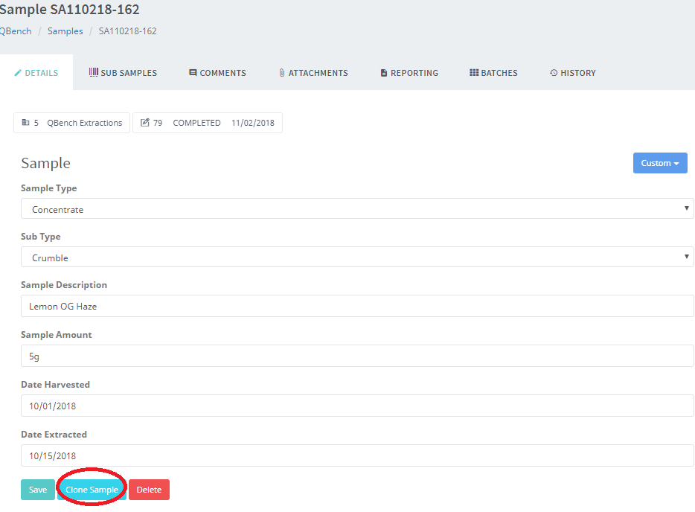The height and width of the screenshot is (512, 695).
Task: Expand the Custom dropdown button
Action: click(x=659, y=163)
